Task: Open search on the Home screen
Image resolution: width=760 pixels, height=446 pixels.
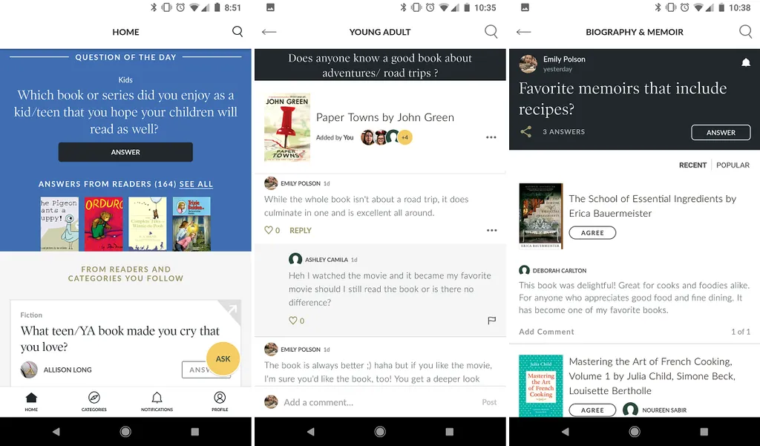Action: (237, 32)
